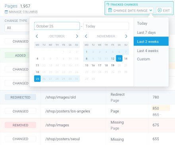175x145 pixels.
Task: Click the circled X icon on Exit
Action: pyautogui.click(x=160, y=10)
